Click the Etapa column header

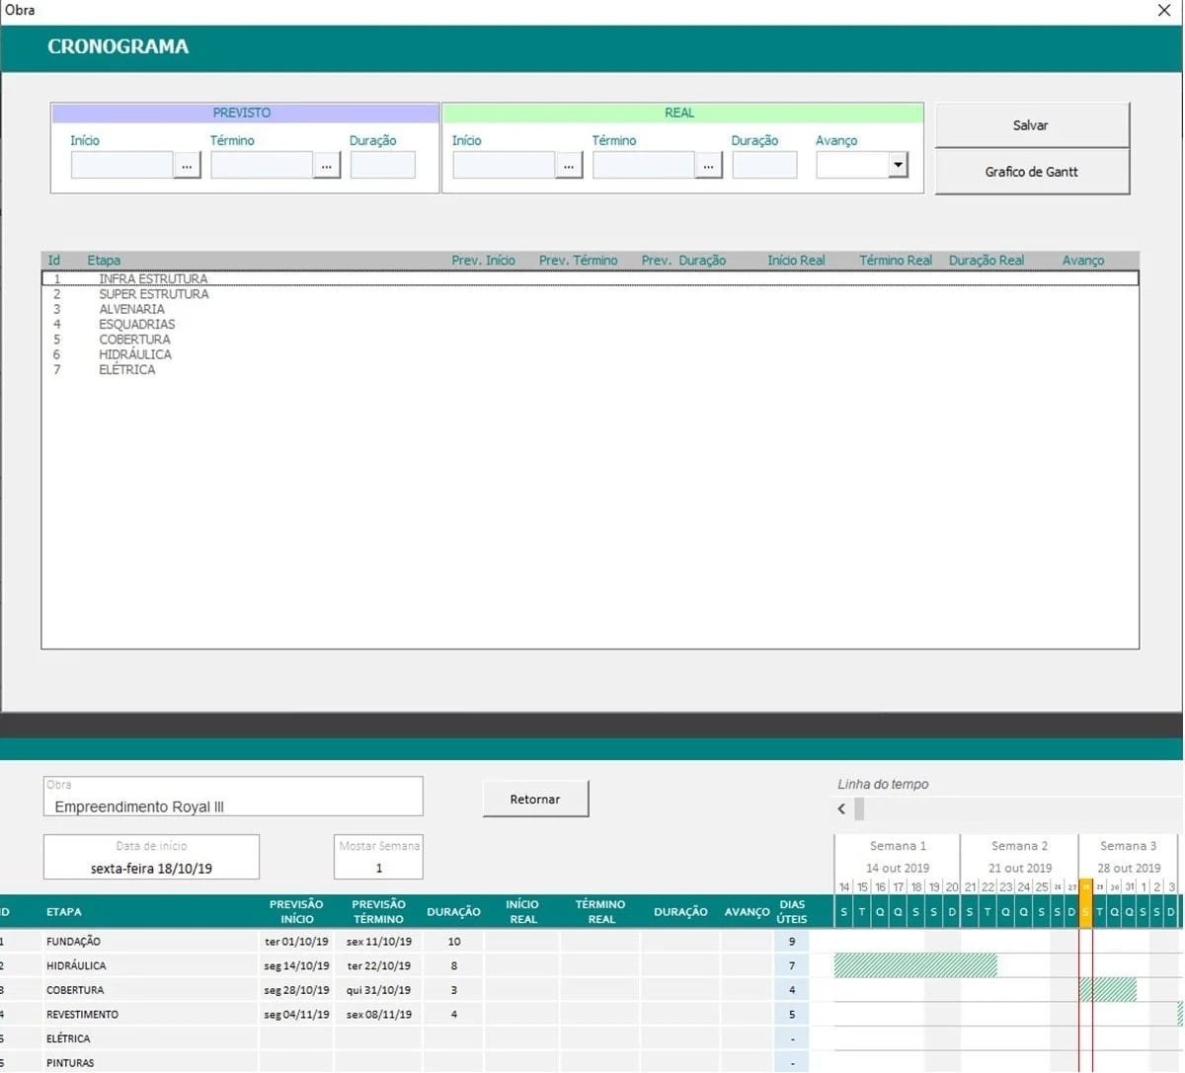(104, 261)
